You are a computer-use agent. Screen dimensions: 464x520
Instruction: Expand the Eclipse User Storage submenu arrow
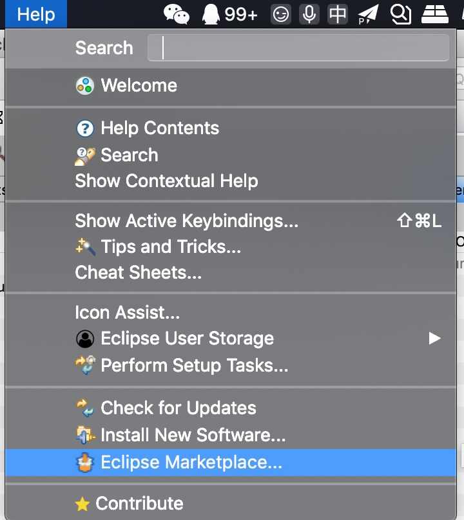click(435, 339)
